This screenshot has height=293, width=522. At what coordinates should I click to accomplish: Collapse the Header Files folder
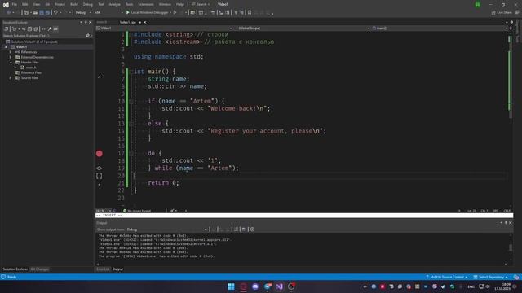pos(11,63)
